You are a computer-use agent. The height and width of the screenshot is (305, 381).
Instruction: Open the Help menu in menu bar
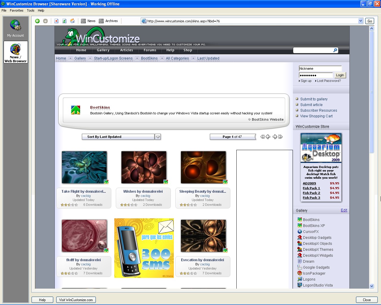click(x=41, y=10)
